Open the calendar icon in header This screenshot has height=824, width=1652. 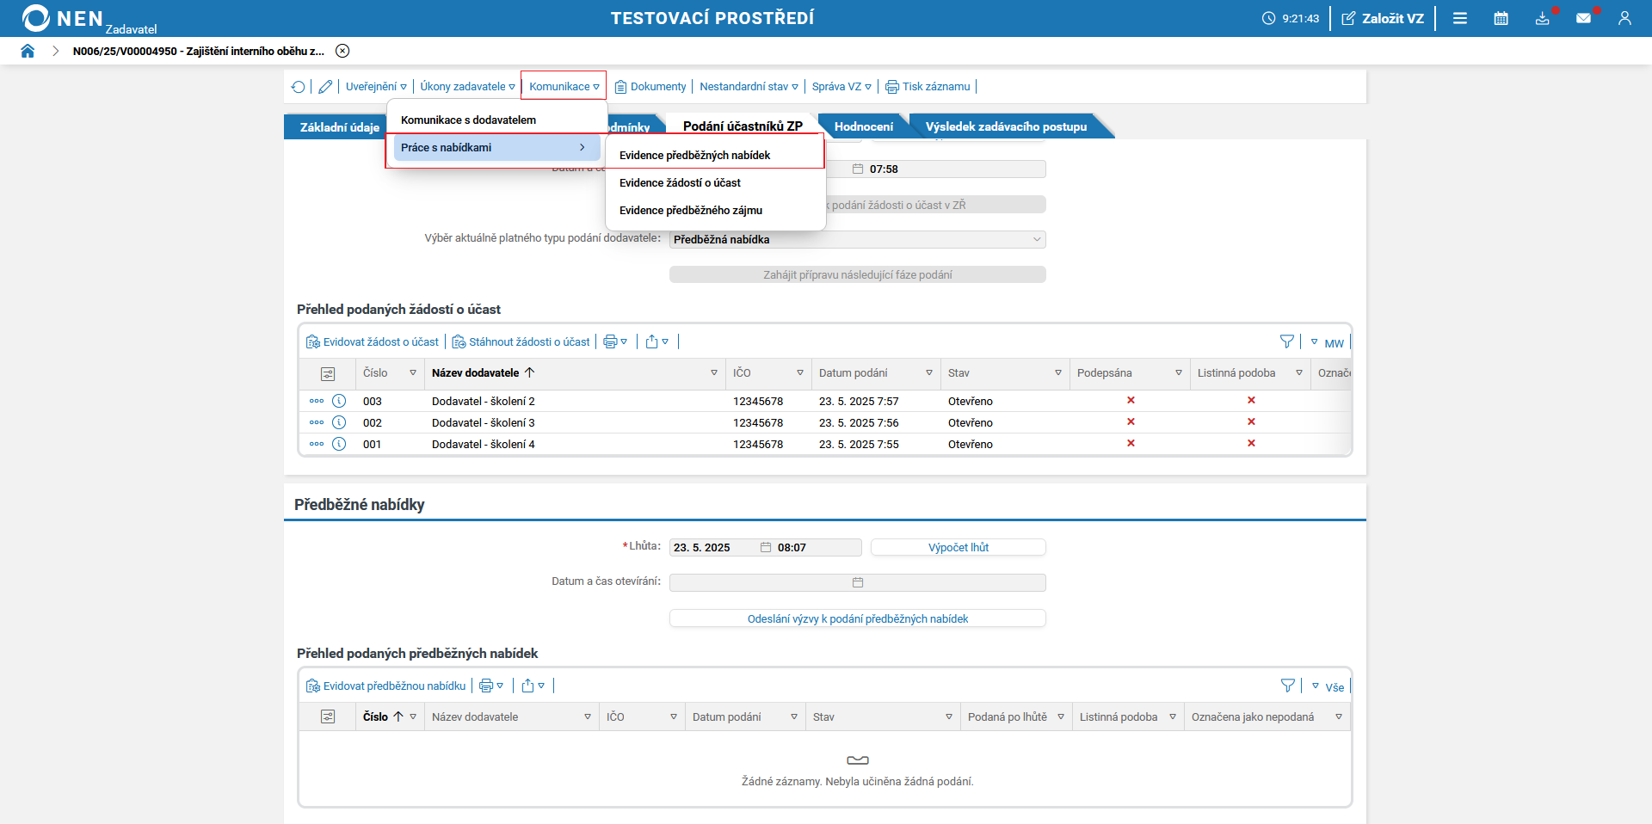click(1501, 18)
